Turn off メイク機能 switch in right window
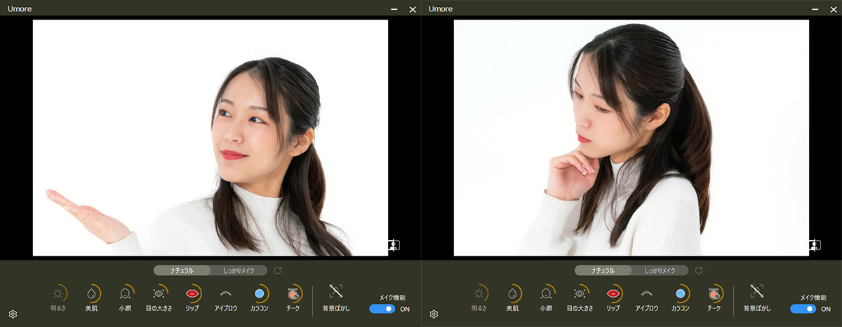The image size is (842, 327). 803,309
